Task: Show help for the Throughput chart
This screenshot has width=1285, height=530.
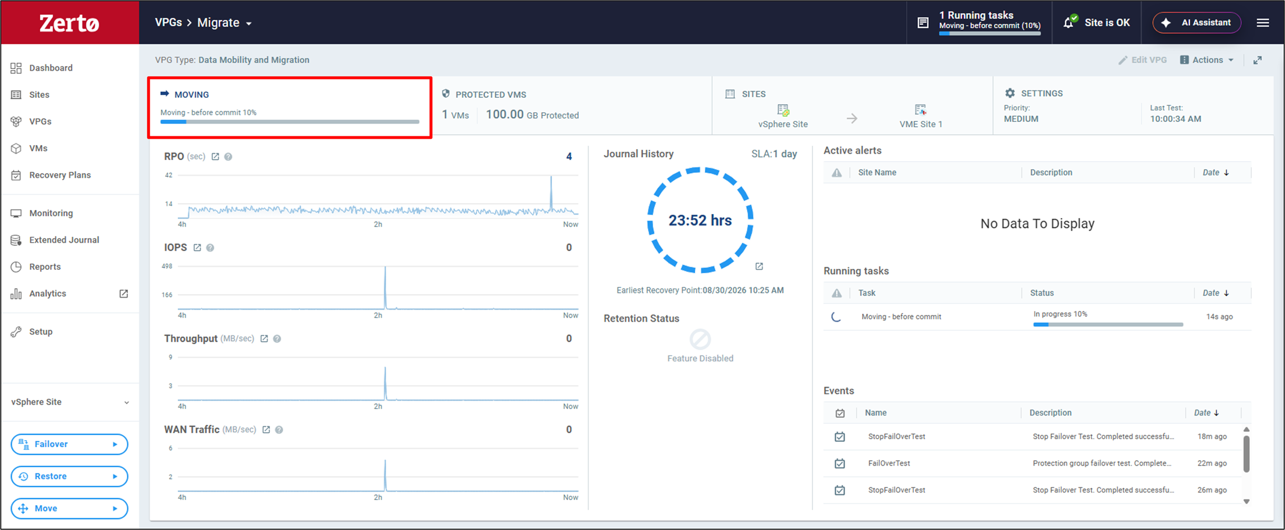Action: pyautogui.click(x=277, y=338)
